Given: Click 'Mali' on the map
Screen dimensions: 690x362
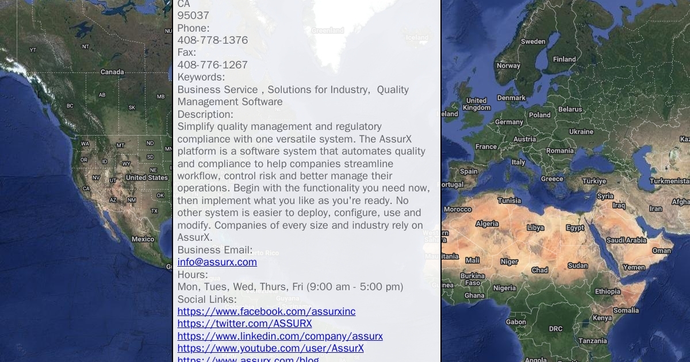Looking at the screenshot, I should click(x=472, y=260).
